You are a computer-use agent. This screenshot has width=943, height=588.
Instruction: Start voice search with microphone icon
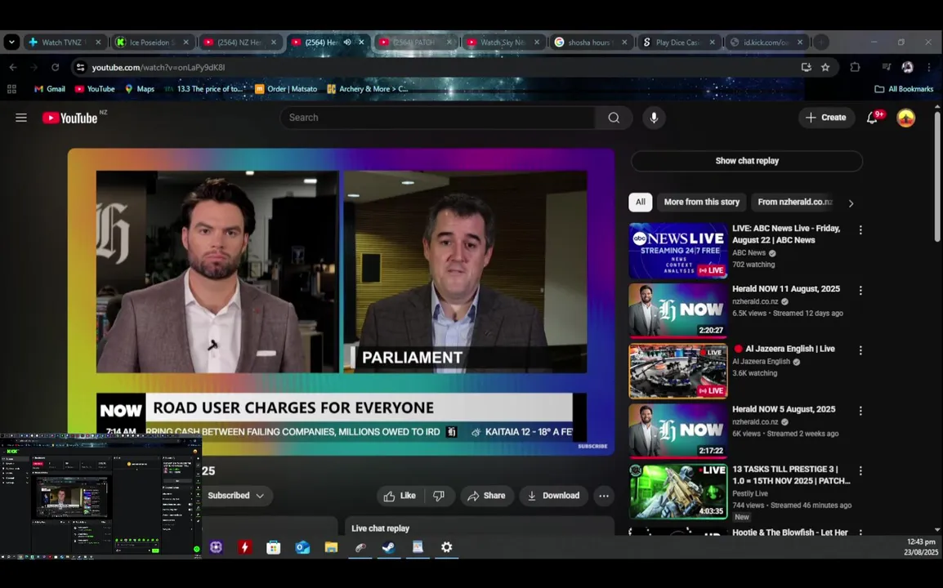654,118
